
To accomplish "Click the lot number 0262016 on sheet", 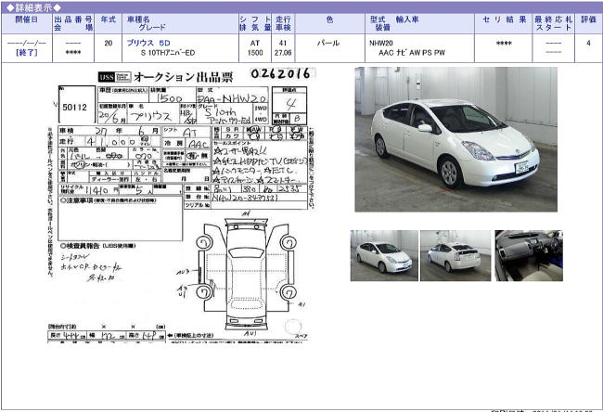I will click(x=281, y=73).
